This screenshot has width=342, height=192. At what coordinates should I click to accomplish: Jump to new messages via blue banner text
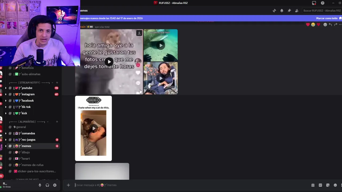pyautogui.click(x=111, y=18)
